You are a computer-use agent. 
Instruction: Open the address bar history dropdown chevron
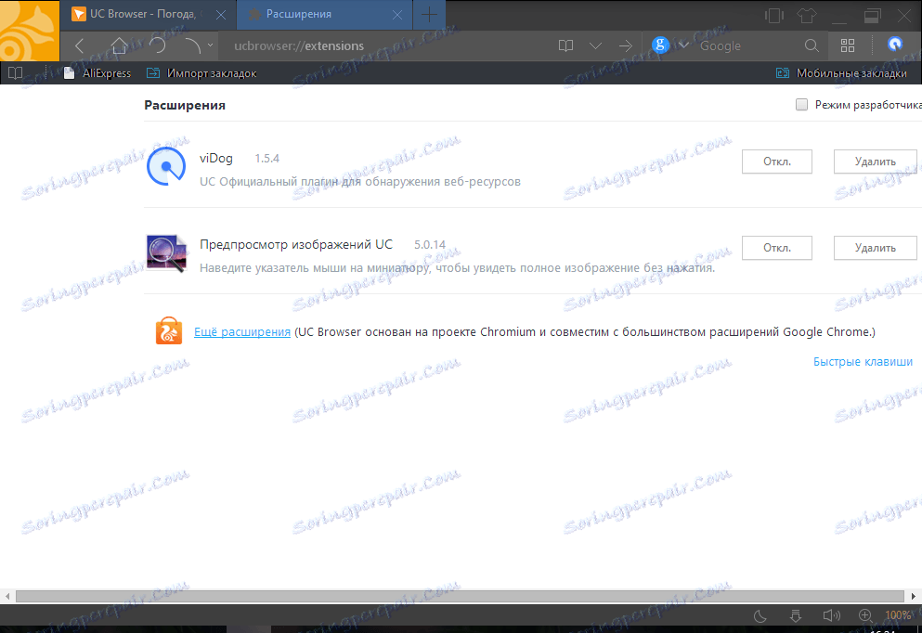pos(596,45)
